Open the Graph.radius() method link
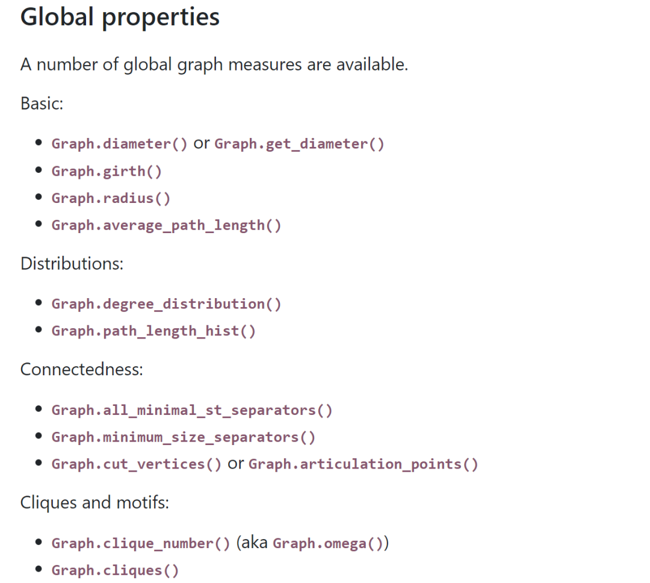The height and width of the screenshot is (583, 650). click(111, 198)
